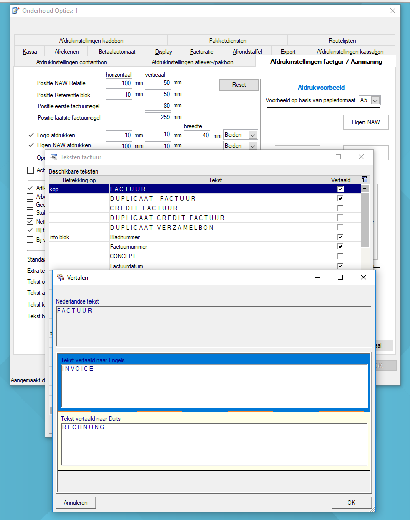The image size is (410, 520).
Task: Click the texts list vertical scrollbar thumb
Action: click(365, 220)
